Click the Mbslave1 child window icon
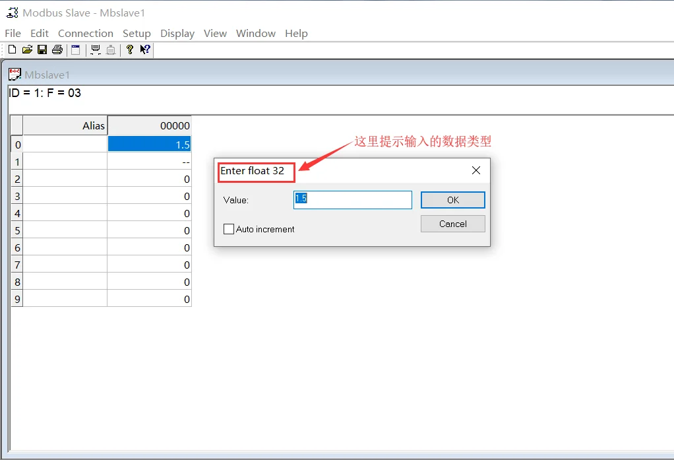 tap(15, 74)
